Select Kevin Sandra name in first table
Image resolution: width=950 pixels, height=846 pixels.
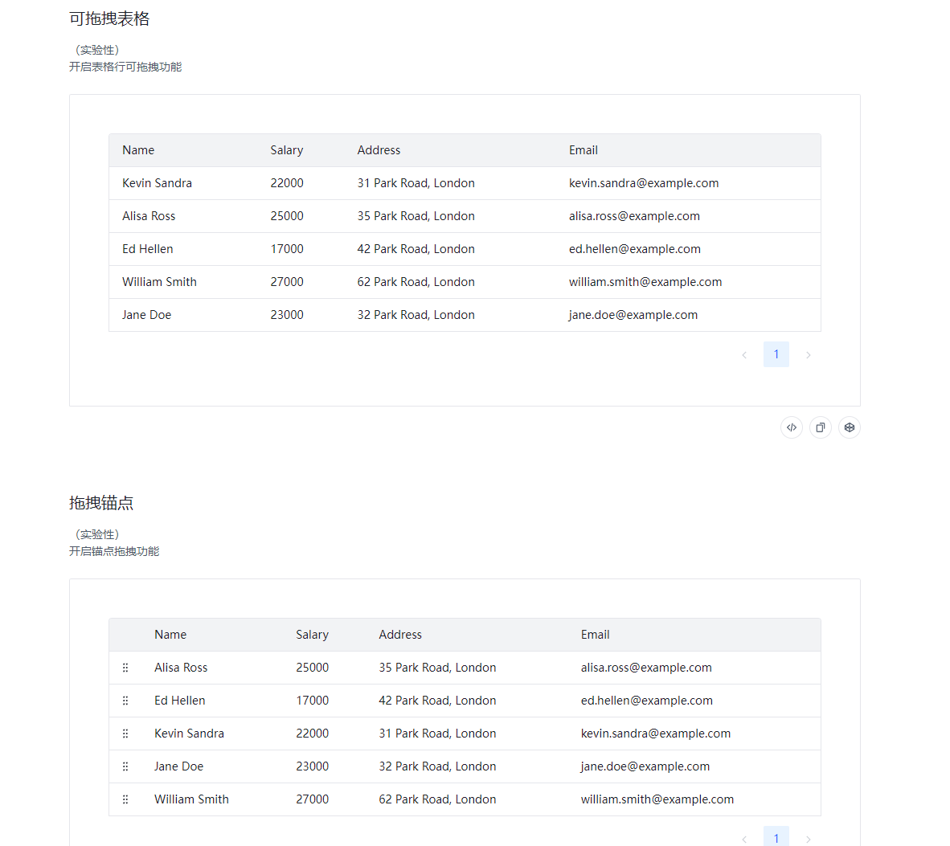click(x=157, y=183)
